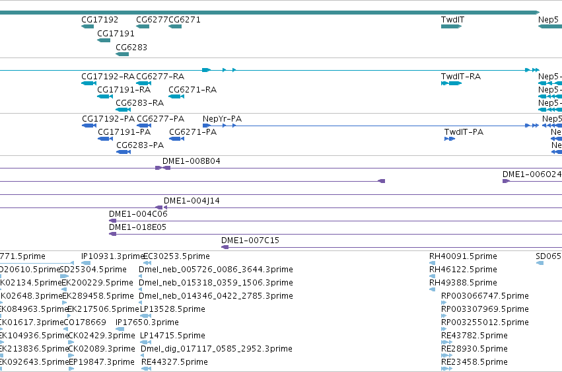Select transcript CG17191-RA

tap(123, 90)
